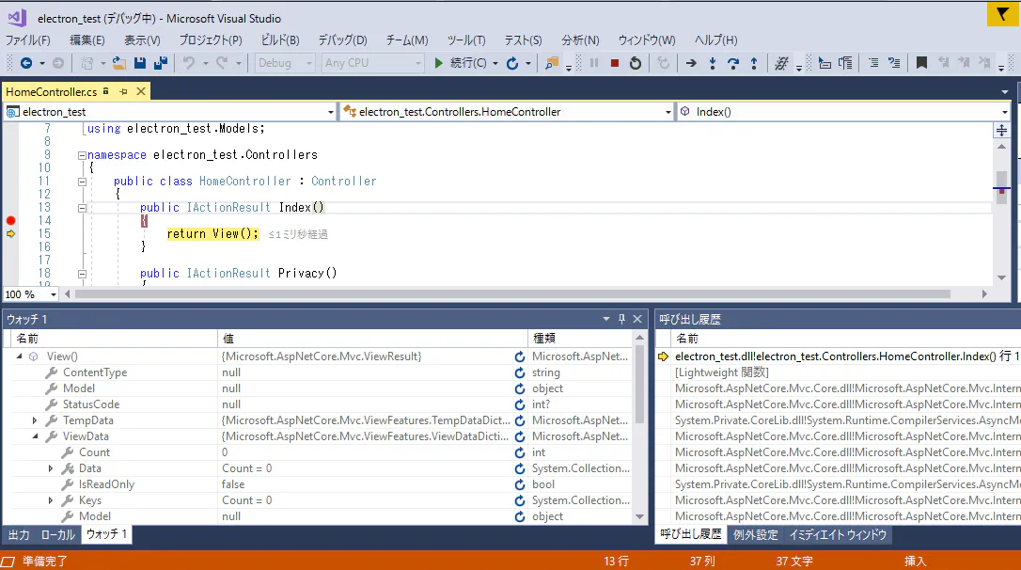Viewport: 1021px width, 570px height.
Task: Restart the debug session icon
Action: pos(636,63)
